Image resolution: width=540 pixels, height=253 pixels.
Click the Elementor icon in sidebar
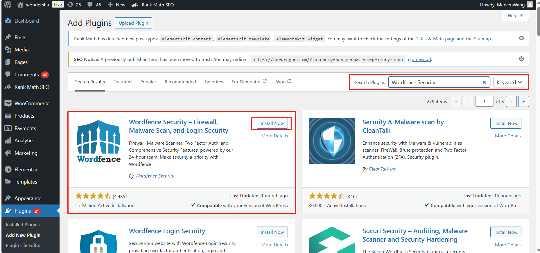(x=8, y=169)
